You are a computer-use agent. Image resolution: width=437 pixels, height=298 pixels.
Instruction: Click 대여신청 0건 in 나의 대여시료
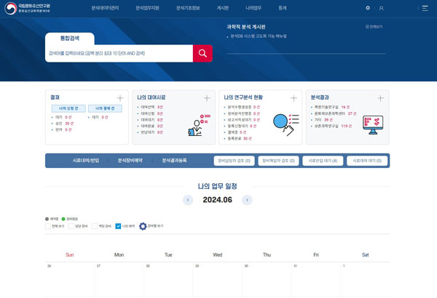151,113
